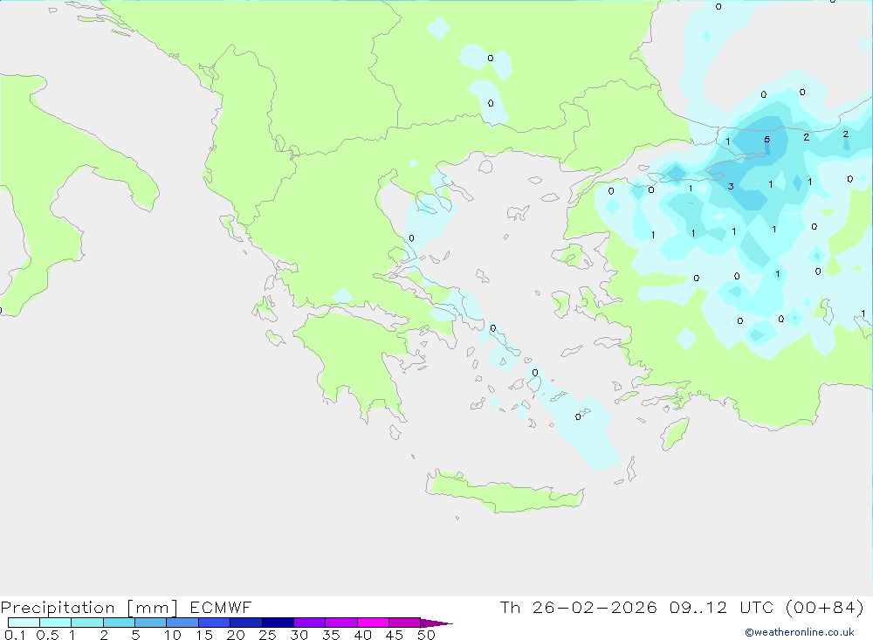Viewport: 873px width, 640px height.
Task: Choose the 2–5 mm legend color box
Action: 119,623
